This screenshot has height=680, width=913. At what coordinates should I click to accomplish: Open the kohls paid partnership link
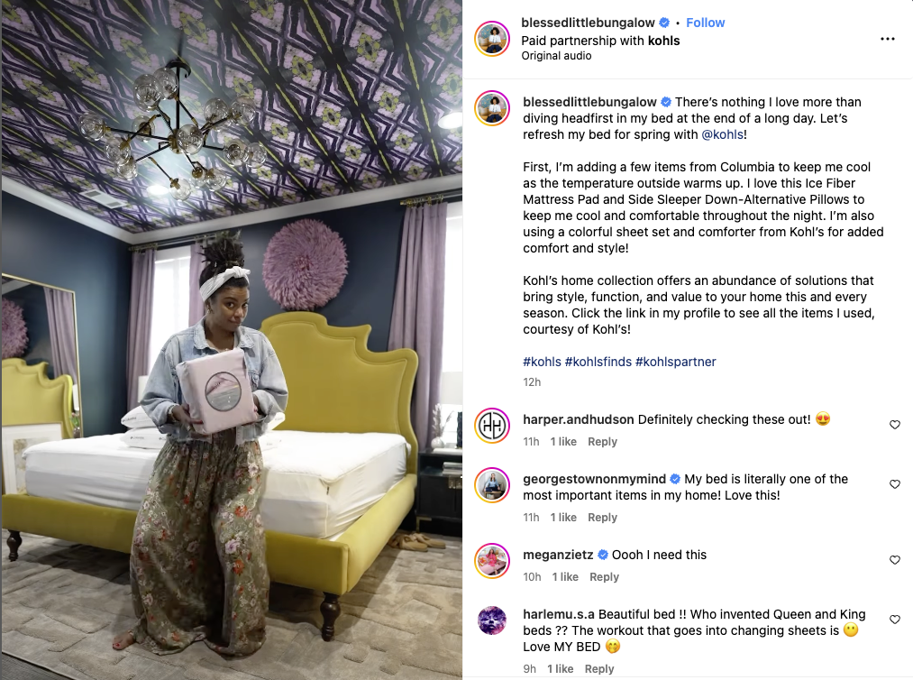click(663, 41)
